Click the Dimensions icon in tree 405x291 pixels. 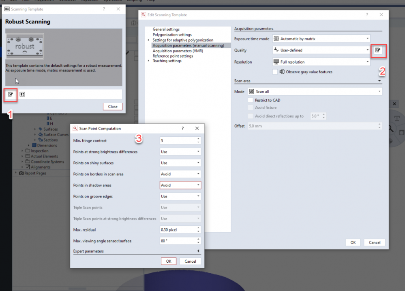[x=34, y=145]
